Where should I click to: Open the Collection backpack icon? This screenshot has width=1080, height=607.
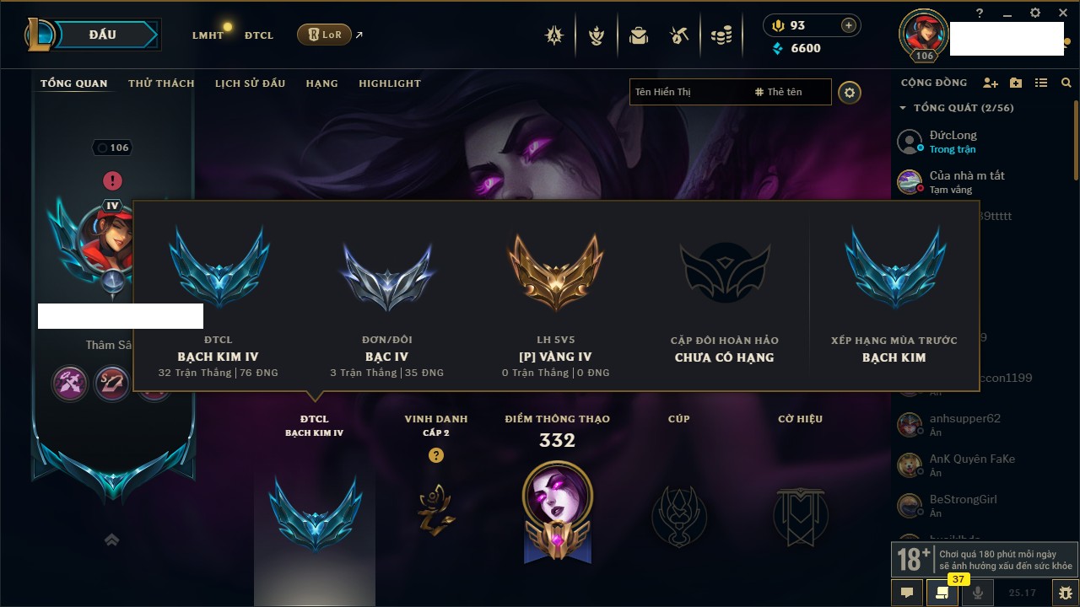pyautogui.click(x=639, y=35)
